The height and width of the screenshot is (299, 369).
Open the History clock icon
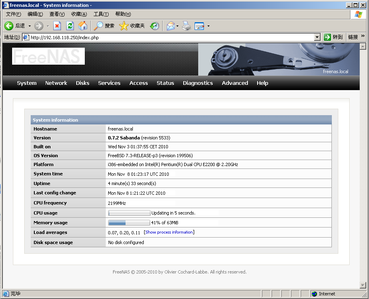pyautogui.click(x=155, y=26)
